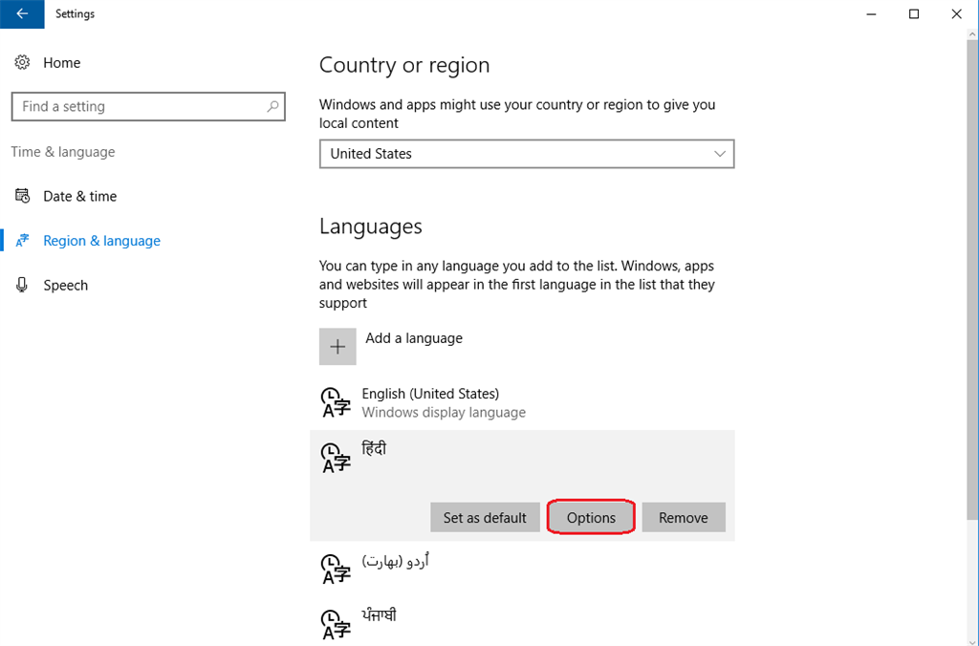The width and height of the screenshot is (979, 646).
Task: Click the Region & language globe icon
Action: (22, 241)
